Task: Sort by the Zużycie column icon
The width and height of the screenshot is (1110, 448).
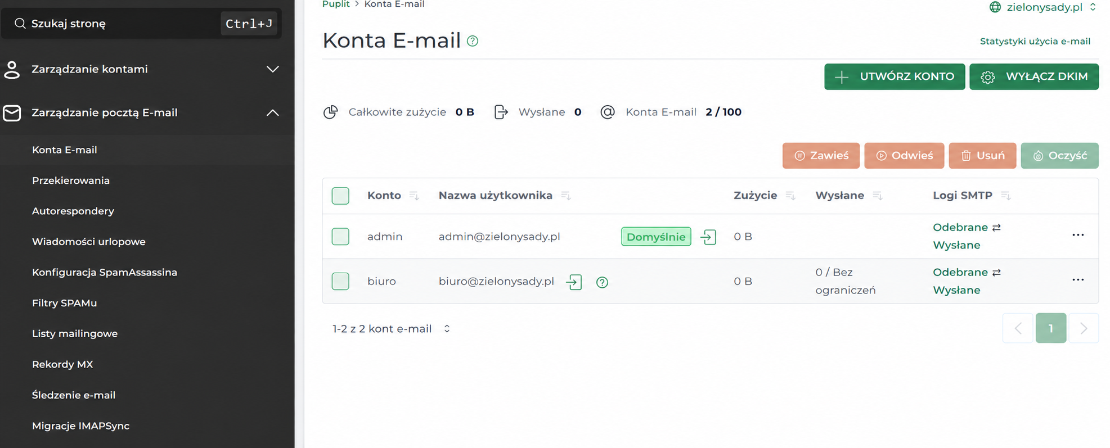Action: point(790,196)
